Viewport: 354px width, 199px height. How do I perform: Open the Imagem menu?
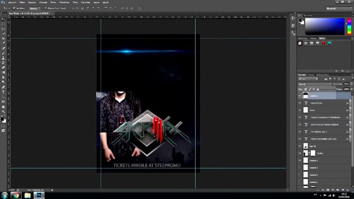tap(32, 2)
